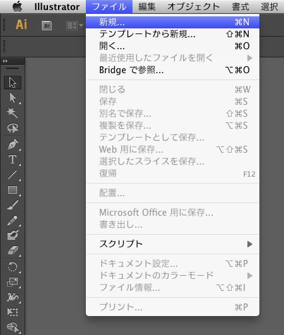Click ファイル情報... menu item

coord(173,288)
